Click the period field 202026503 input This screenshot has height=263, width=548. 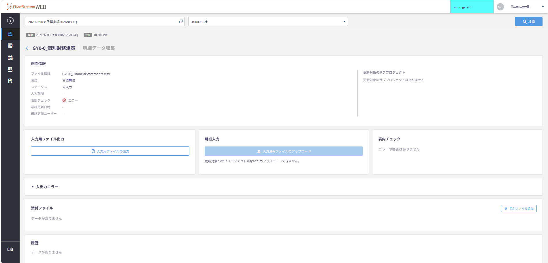(x=105, y=22)
